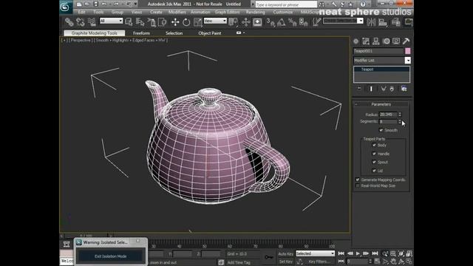This screenshot has height=266, width=473.
Task: Open the Select by Name tool
Action: click(140, 22)
